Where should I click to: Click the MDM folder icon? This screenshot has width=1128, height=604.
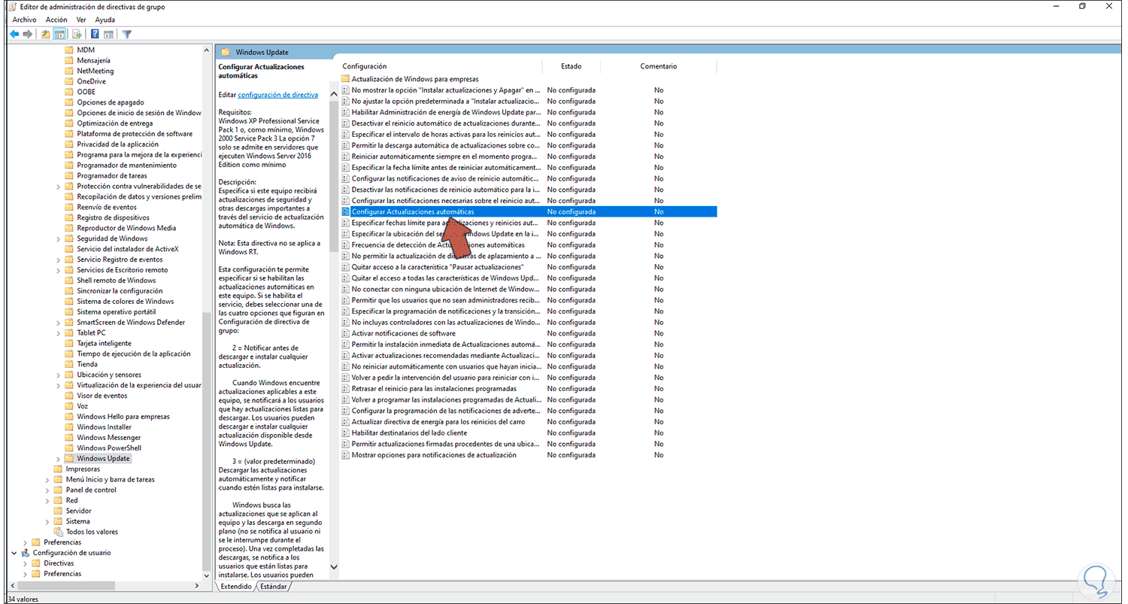pyautogui.click(x=68, y=50)
